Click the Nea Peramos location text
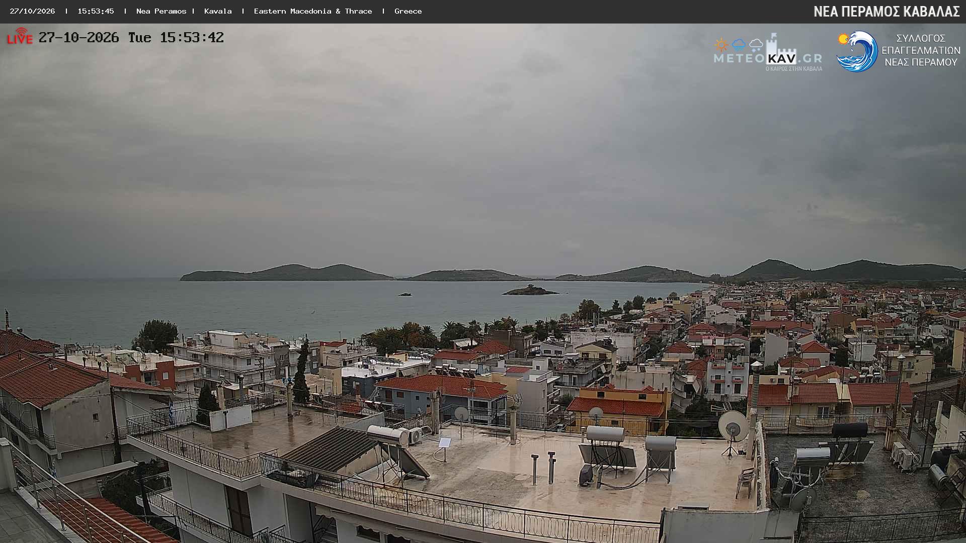The width and height of the screenshot is (966, 543). (x=161, y=11)
